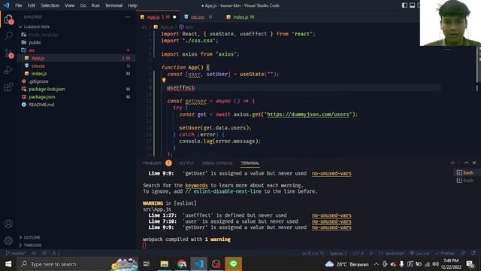Click Prettier in status bar
This screenshot has width=481, height=271.
445,254
